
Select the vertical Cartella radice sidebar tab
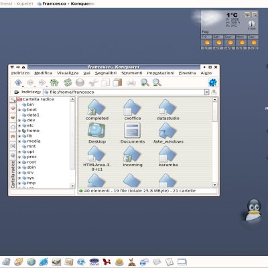click(13, 174)
